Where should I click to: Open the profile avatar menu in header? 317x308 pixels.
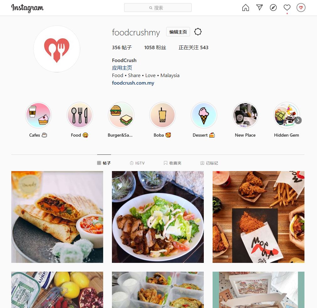301,8
